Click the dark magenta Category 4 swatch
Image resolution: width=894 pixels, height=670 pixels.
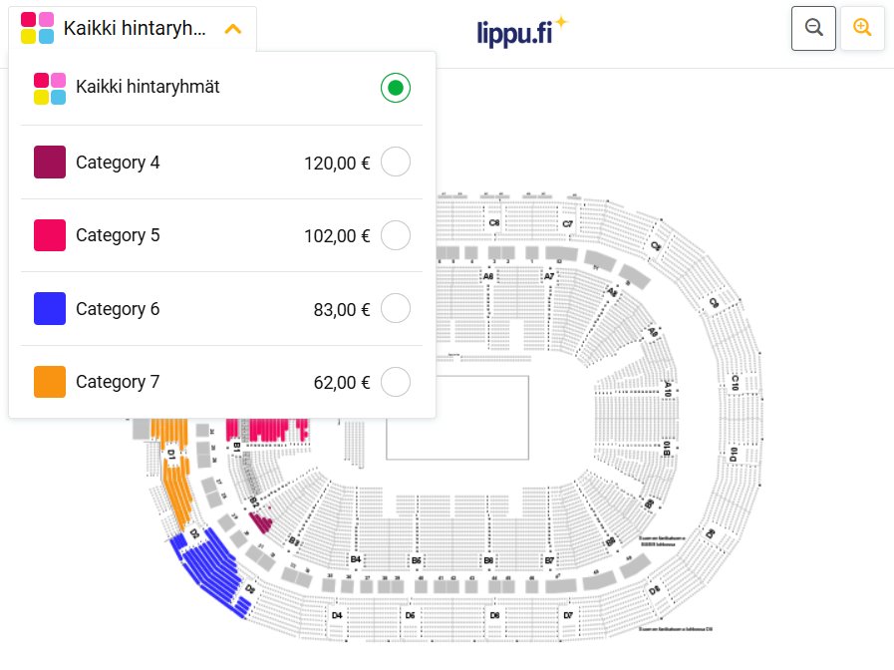(x=50, y=162)
